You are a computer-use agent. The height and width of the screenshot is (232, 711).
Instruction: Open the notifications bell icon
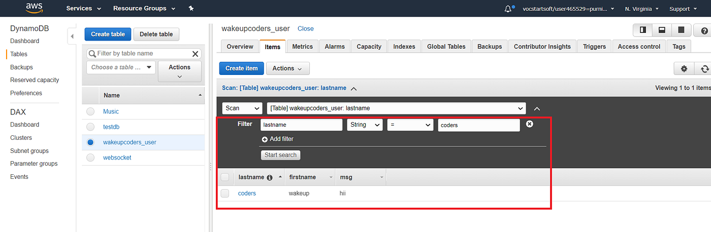point(508,9)
